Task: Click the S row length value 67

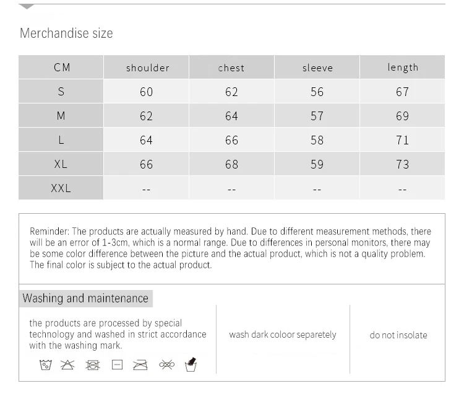Action: point(403,92)
